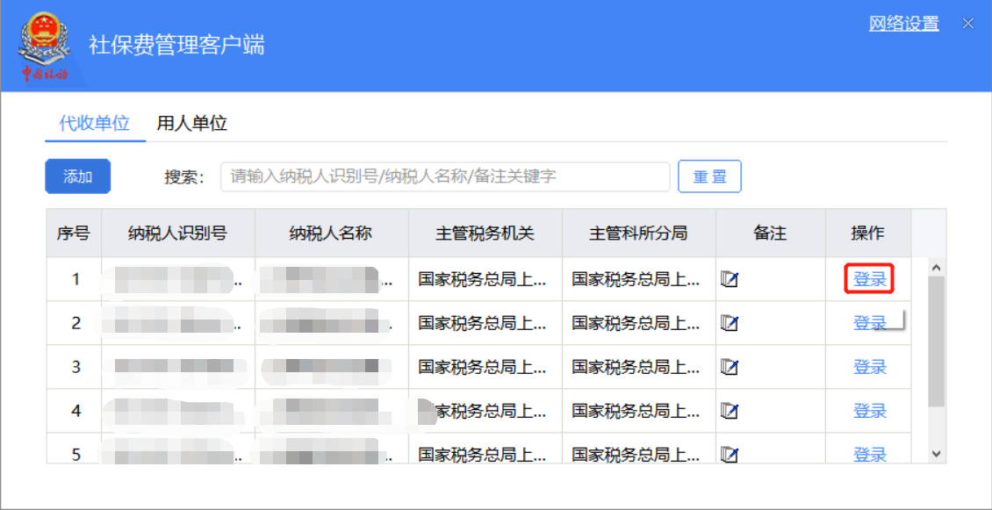Focus the taxpayer search input field
This screenshot has height=510, width=992.
pyautogui.click(x=445, y=176)
